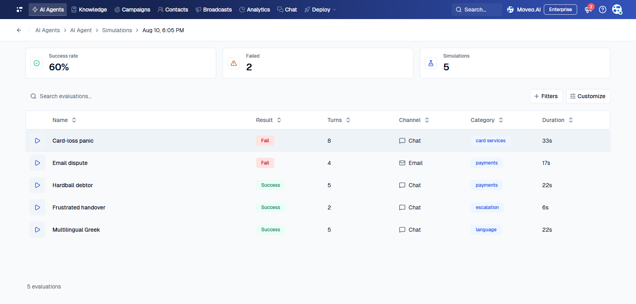Open the Card-loss panic evaluation
The image size is (636, 304).
point(73,141)
